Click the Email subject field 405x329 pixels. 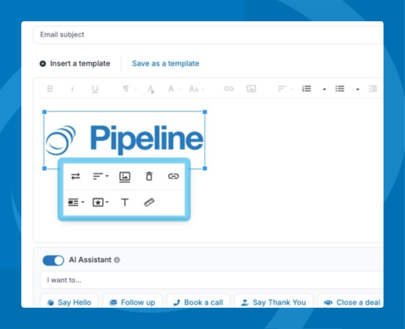click(208, 35)
